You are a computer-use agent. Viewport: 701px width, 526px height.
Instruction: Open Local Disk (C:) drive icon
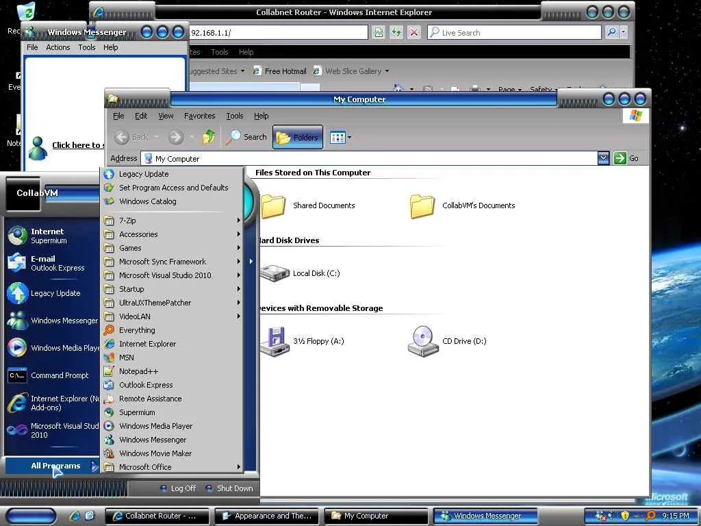coord(275,273)
